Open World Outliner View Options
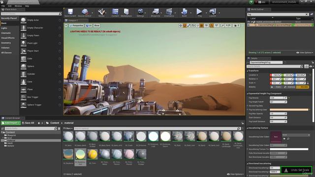Screen dimensions: 315x177 tap(305, 53)
